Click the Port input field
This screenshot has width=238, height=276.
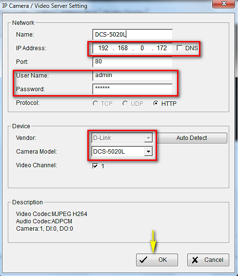coord(132,62)
